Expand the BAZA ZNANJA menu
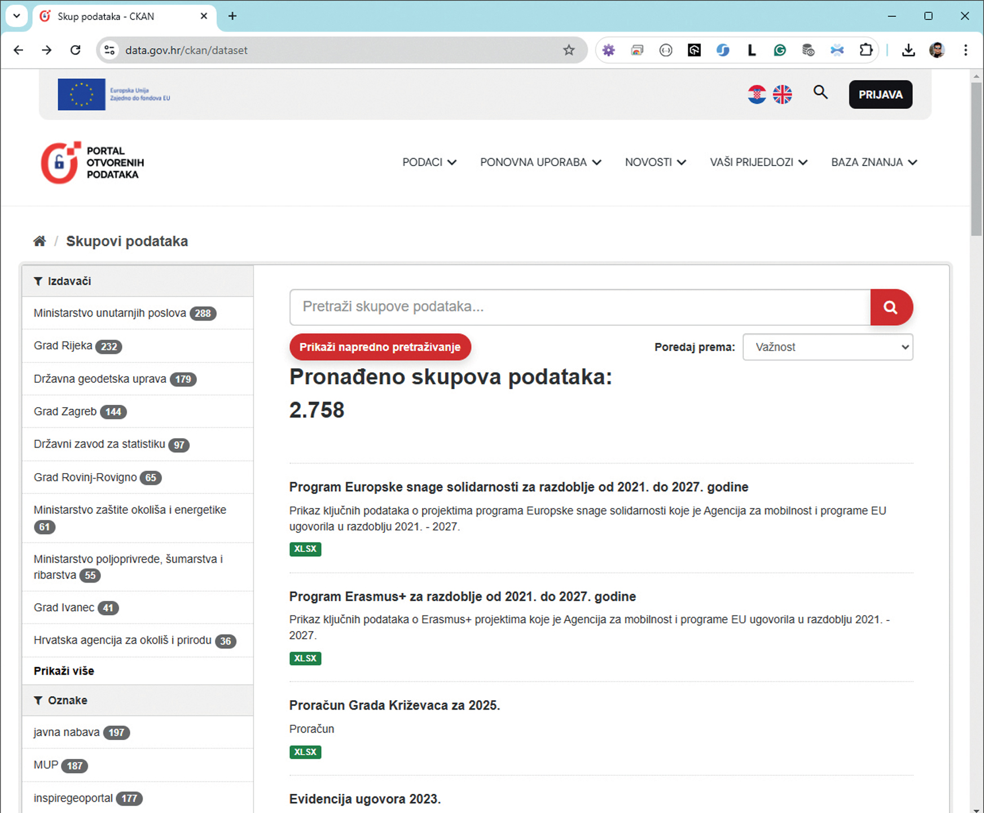Screen dimensions: 984x813 coord(873,163)
